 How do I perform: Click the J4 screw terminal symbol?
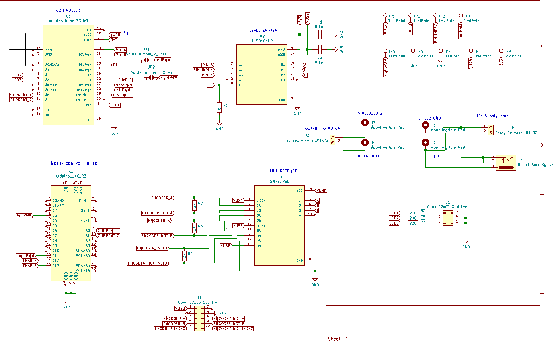tap(491, 129)
